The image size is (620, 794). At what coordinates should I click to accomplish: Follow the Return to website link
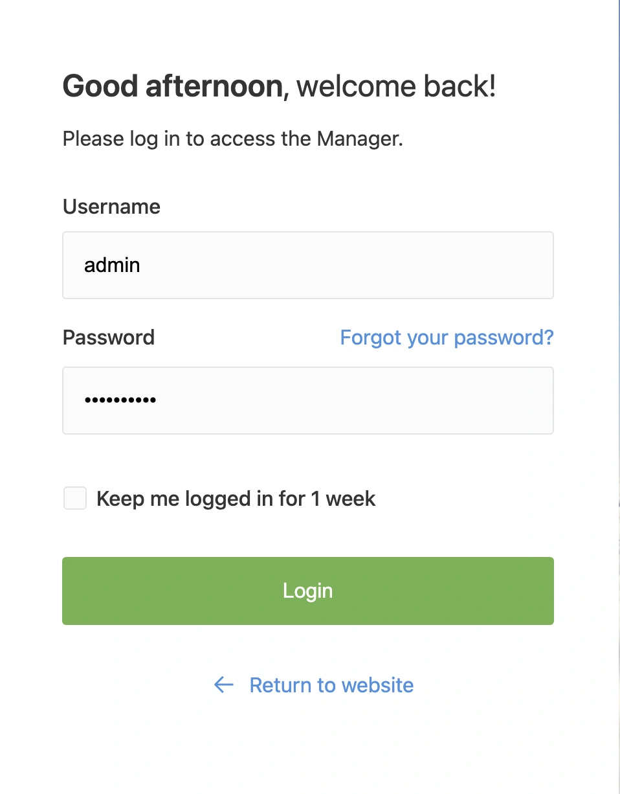click(331, 685)
